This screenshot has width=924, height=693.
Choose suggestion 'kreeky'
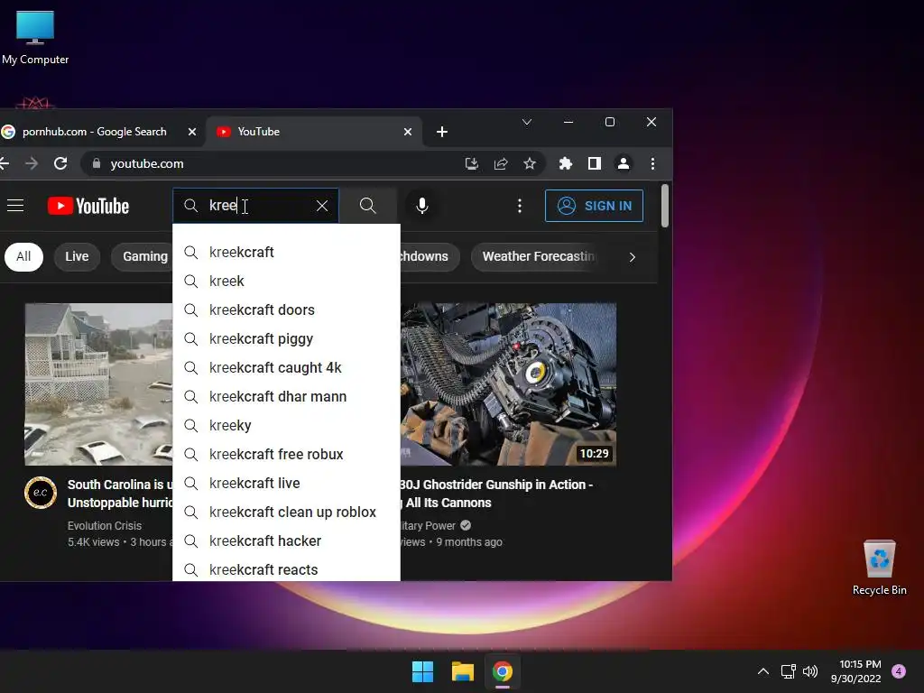tap(286, 426)
